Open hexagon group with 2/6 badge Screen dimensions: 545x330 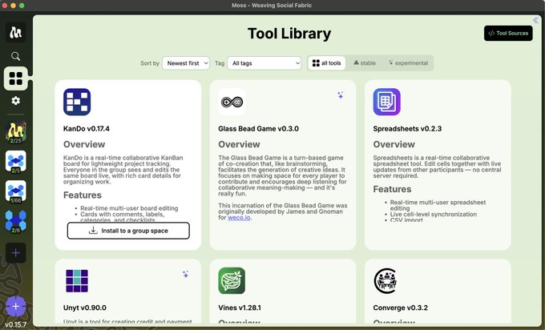coord(16,222)
